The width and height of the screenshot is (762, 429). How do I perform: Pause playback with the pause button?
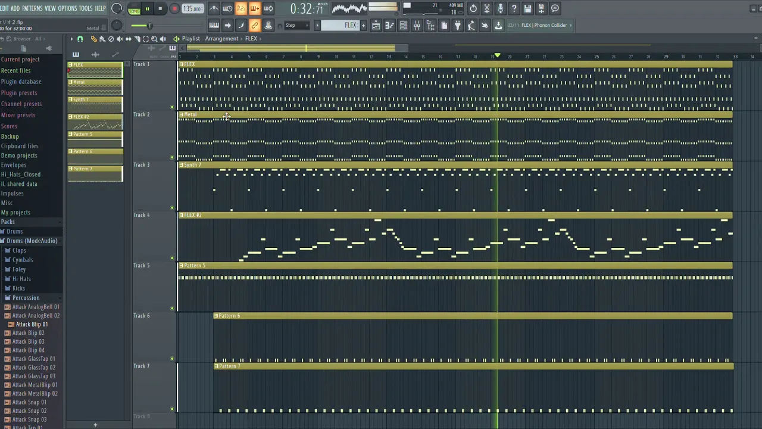[147, 9]
